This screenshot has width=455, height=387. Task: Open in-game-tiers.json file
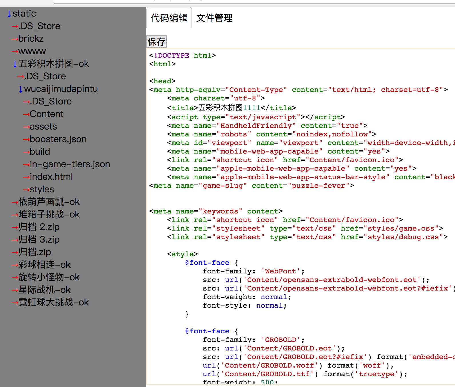tap(70, 164)
